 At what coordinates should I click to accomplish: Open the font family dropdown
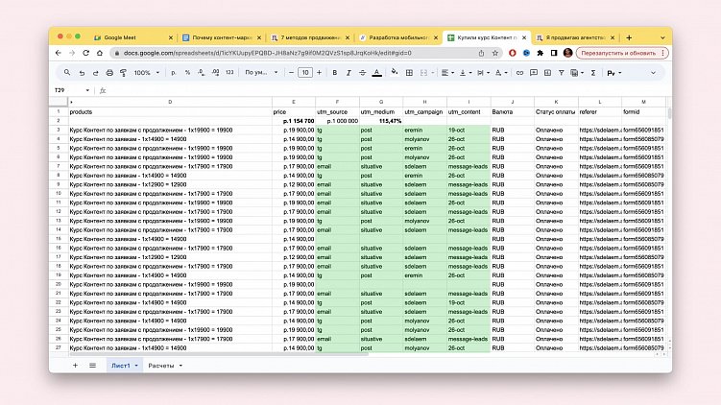click(258, 73)
